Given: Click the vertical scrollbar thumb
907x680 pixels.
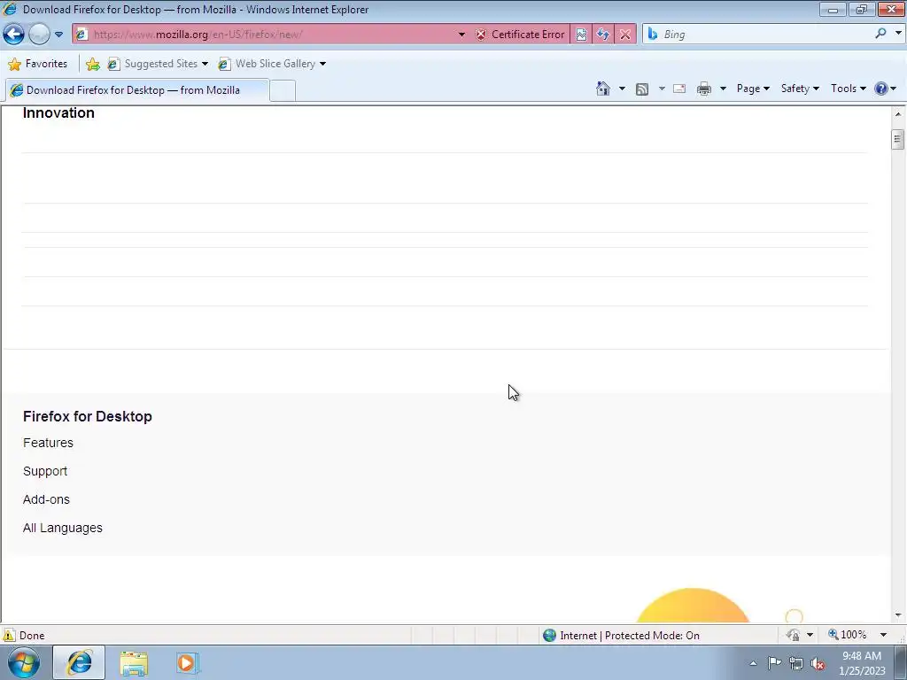Looking at the screenshot, I should (x=898, y=139).
